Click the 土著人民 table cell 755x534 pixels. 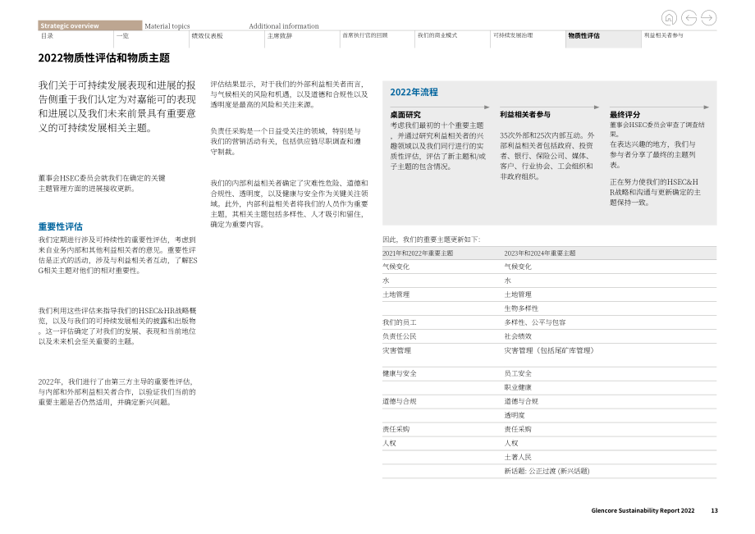tap(518, 457)
